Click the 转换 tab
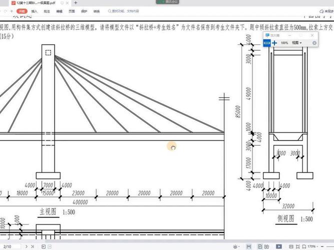334x250 pixels. click(97, 10)
